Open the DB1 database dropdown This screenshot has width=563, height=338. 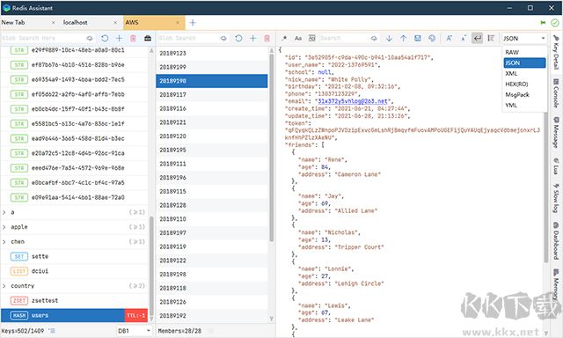[134, 330]
